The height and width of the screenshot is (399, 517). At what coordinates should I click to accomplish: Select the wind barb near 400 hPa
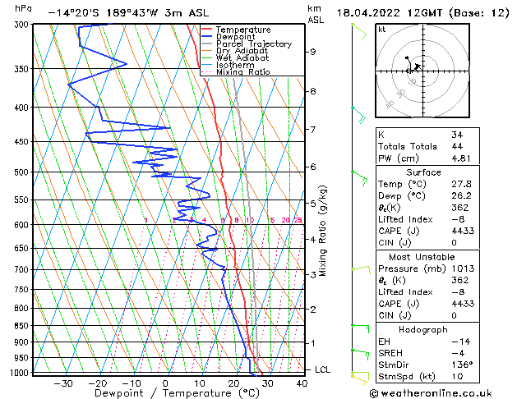(x=358, y=112)
